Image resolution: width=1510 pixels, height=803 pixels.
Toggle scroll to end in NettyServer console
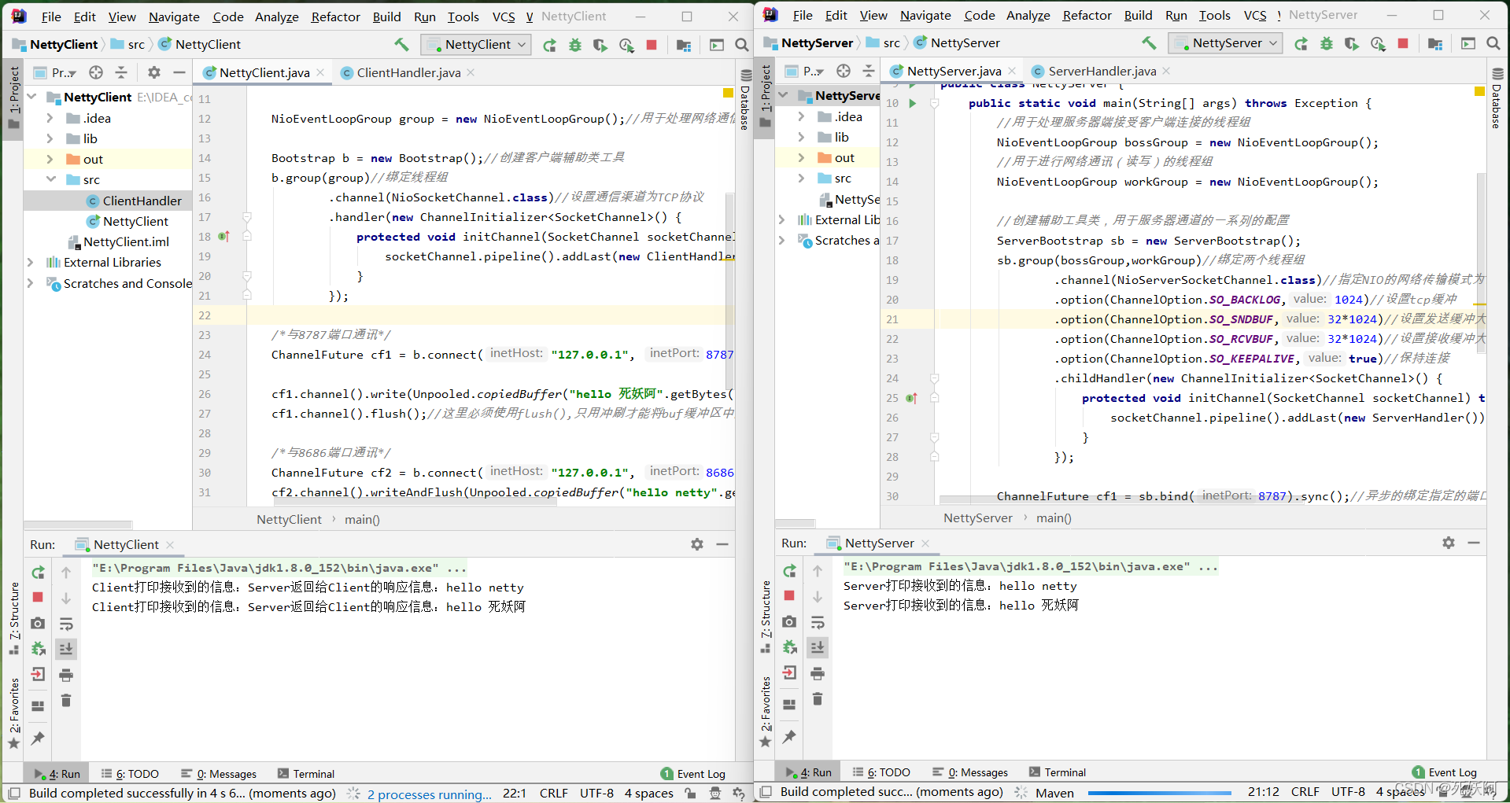tap(818, 647)
